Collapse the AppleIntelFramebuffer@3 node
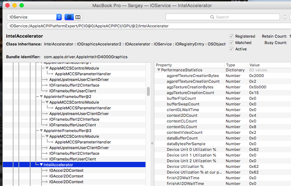 pyautogui.click(x=42, y=131)
